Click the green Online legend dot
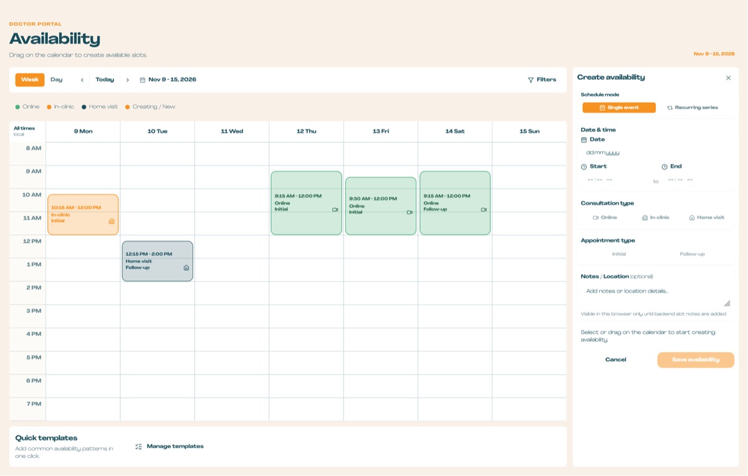 [17, 107]
